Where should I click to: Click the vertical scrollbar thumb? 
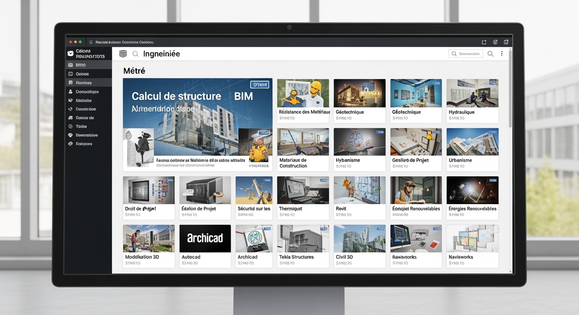510,88
